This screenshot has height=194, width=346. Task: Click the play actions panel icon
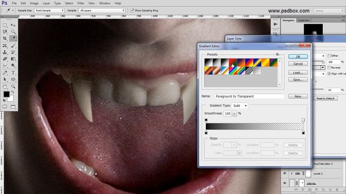pos(275,24)
